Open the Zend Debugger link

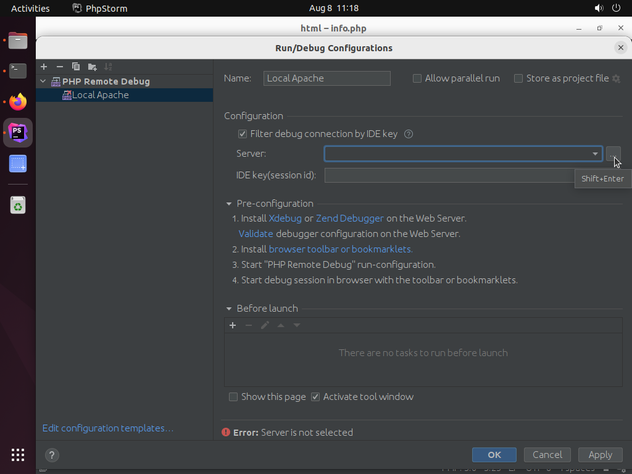click(350, 218)
